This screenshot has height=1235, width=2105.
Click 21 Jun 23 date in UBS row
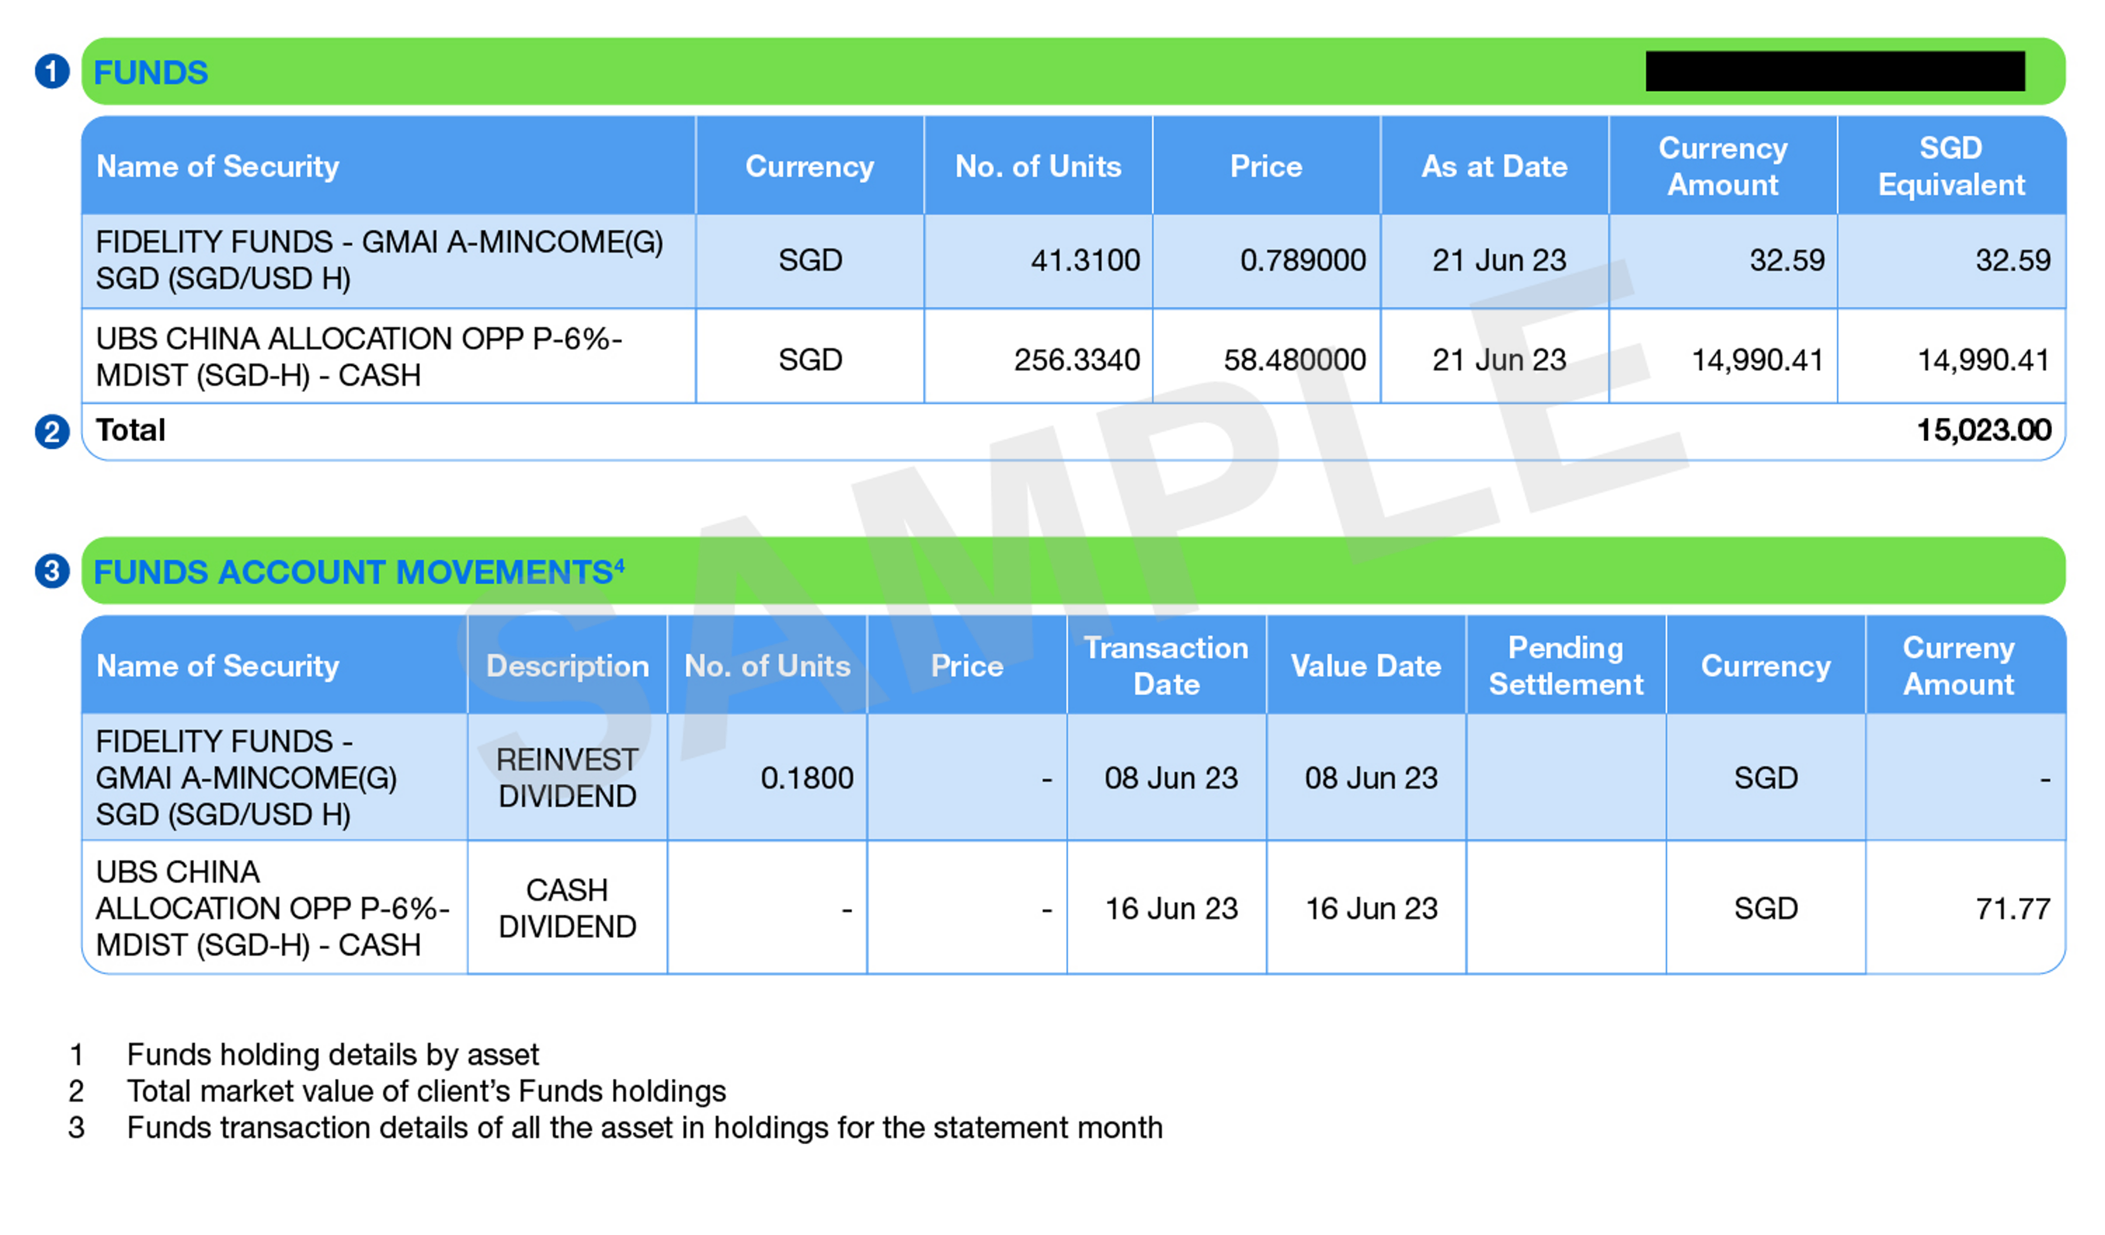[x=1499, y=360]
